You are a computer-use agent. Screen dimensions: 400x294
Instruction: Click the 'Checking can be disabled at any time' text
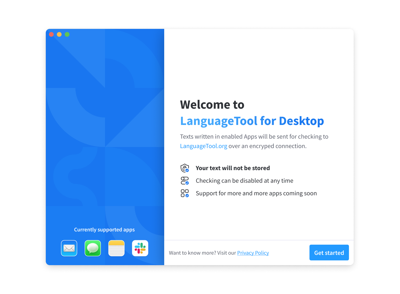point(244,181)
